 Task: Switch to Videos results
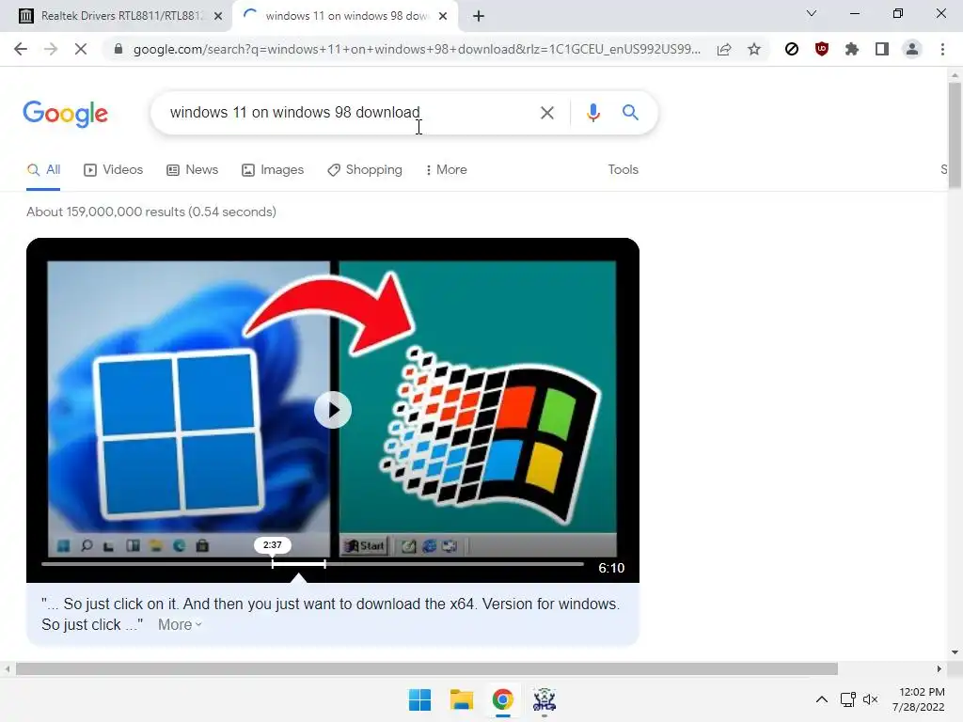point(114,170)
